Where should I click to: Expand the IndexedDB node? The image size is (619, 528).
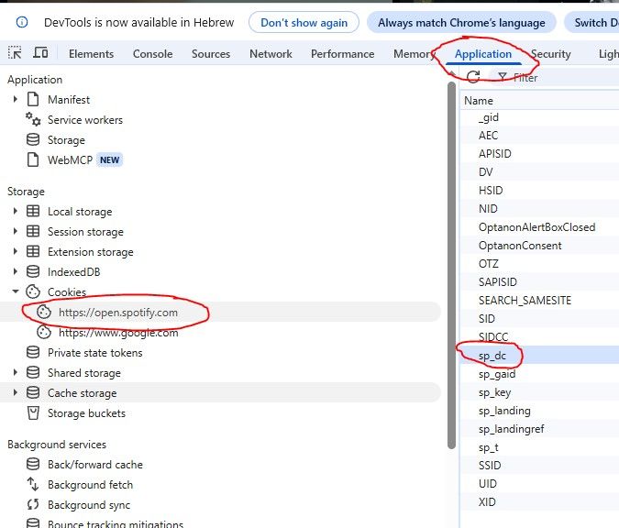point(15,271)
